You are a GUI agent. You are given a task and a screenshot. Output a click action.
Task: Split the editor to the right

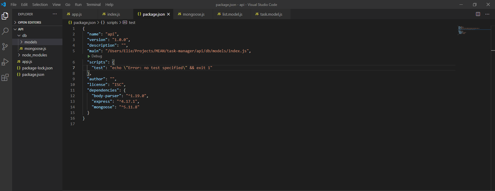tap(478, 14)
